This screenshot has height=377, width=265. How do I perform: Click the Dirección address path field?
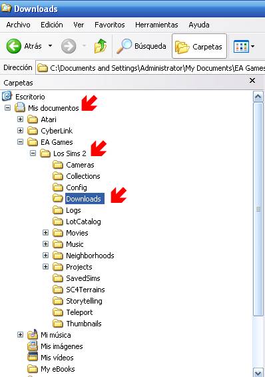tap(150, 68)
